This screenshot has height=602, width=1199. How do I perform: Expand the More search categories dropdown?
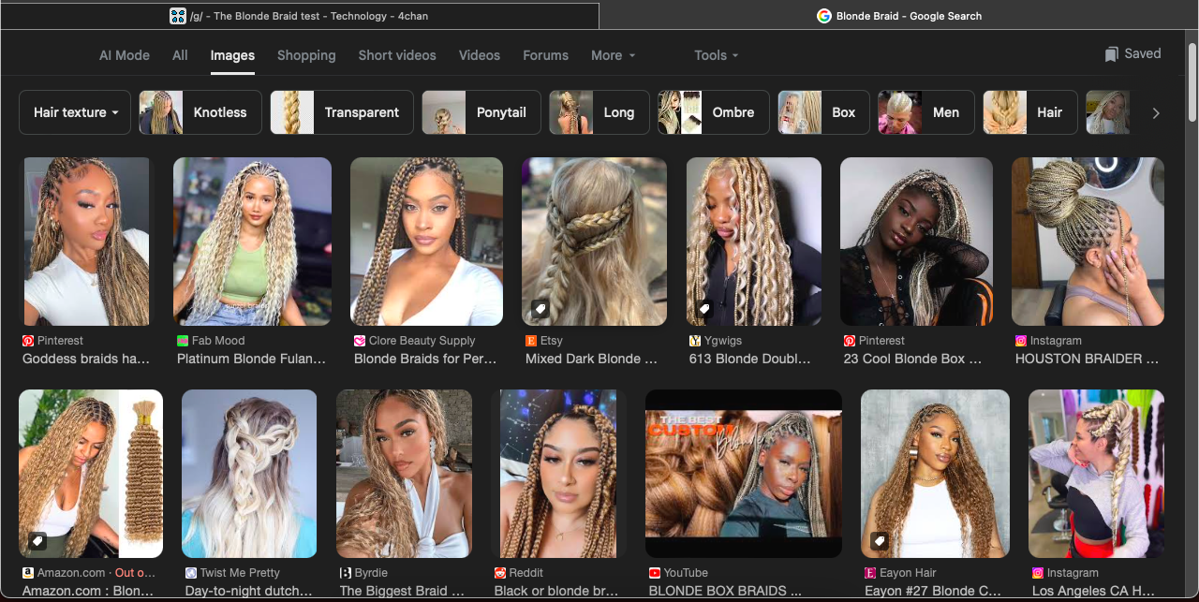(614, 55)
